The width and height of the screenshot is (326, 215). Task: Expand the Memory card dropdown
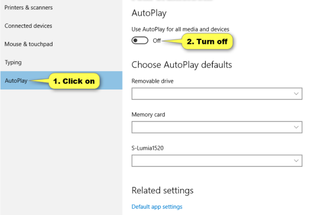(x=217, y=127)
